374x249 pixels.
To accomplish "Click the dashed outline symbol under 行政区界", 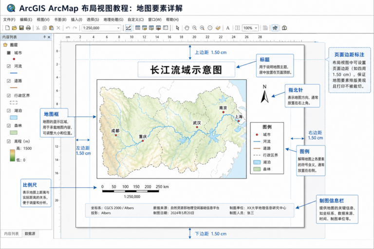I will click(x=14, y=103).
